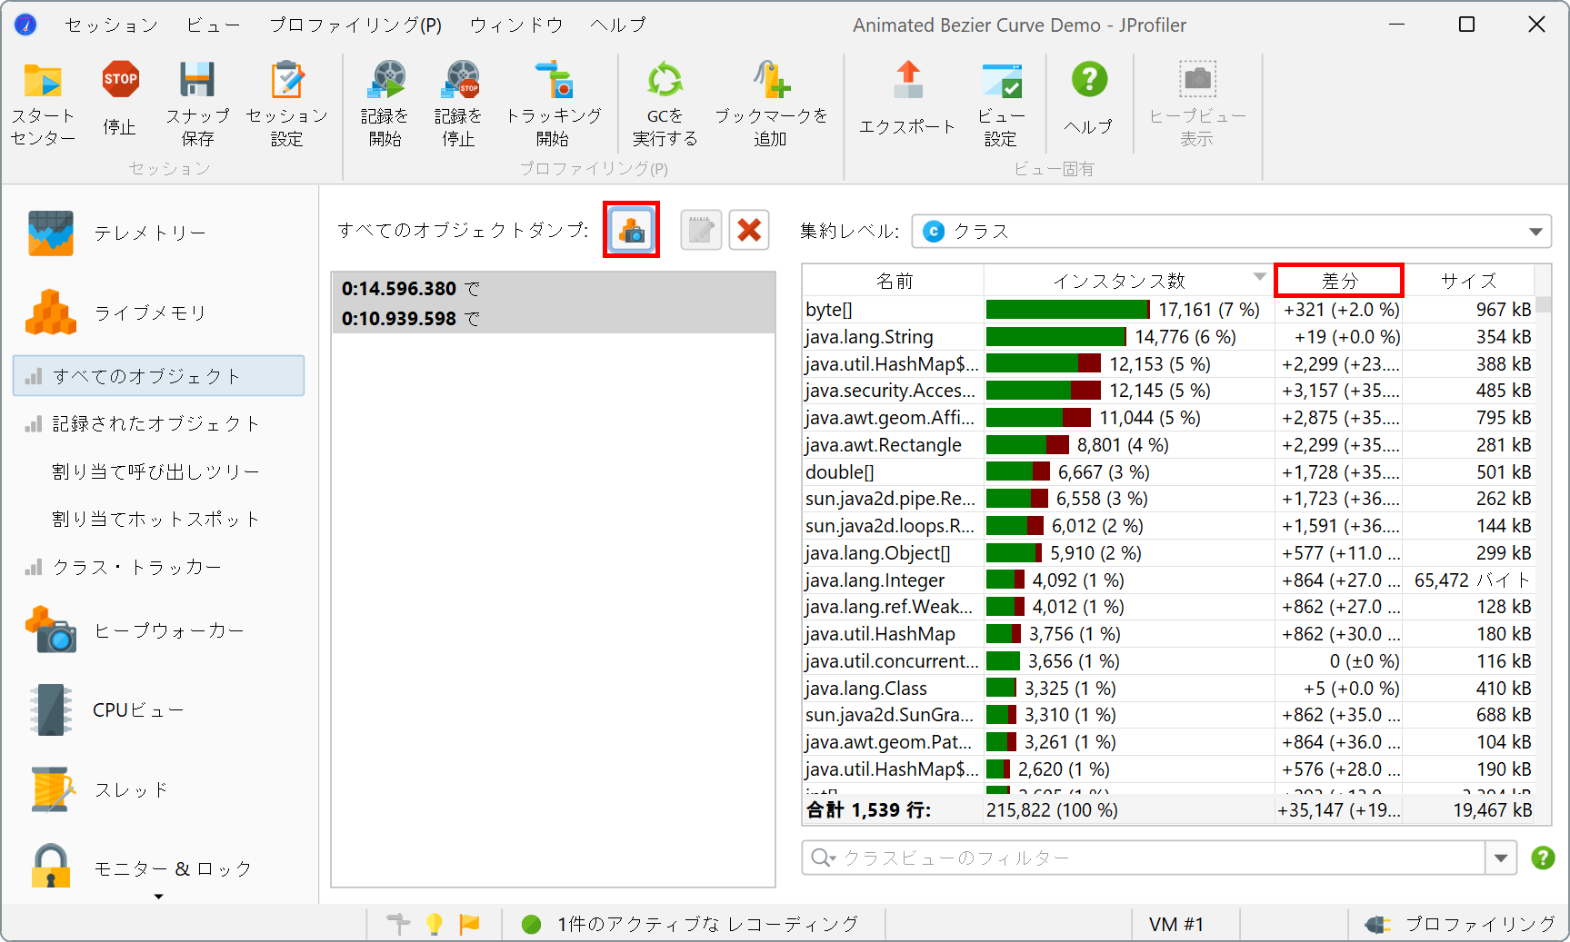
Task: Open the ビュー menu
Action: pyautogui.click(x=214, y=25)
